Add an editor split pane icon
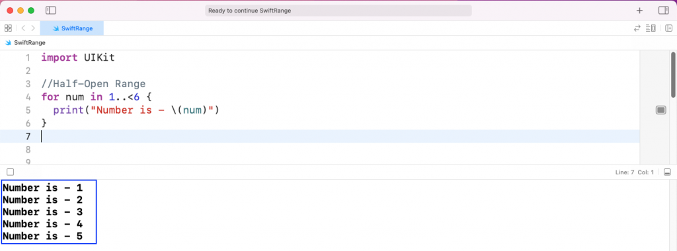677x251 pixels. pyautogui.click(x=669, y=28)
